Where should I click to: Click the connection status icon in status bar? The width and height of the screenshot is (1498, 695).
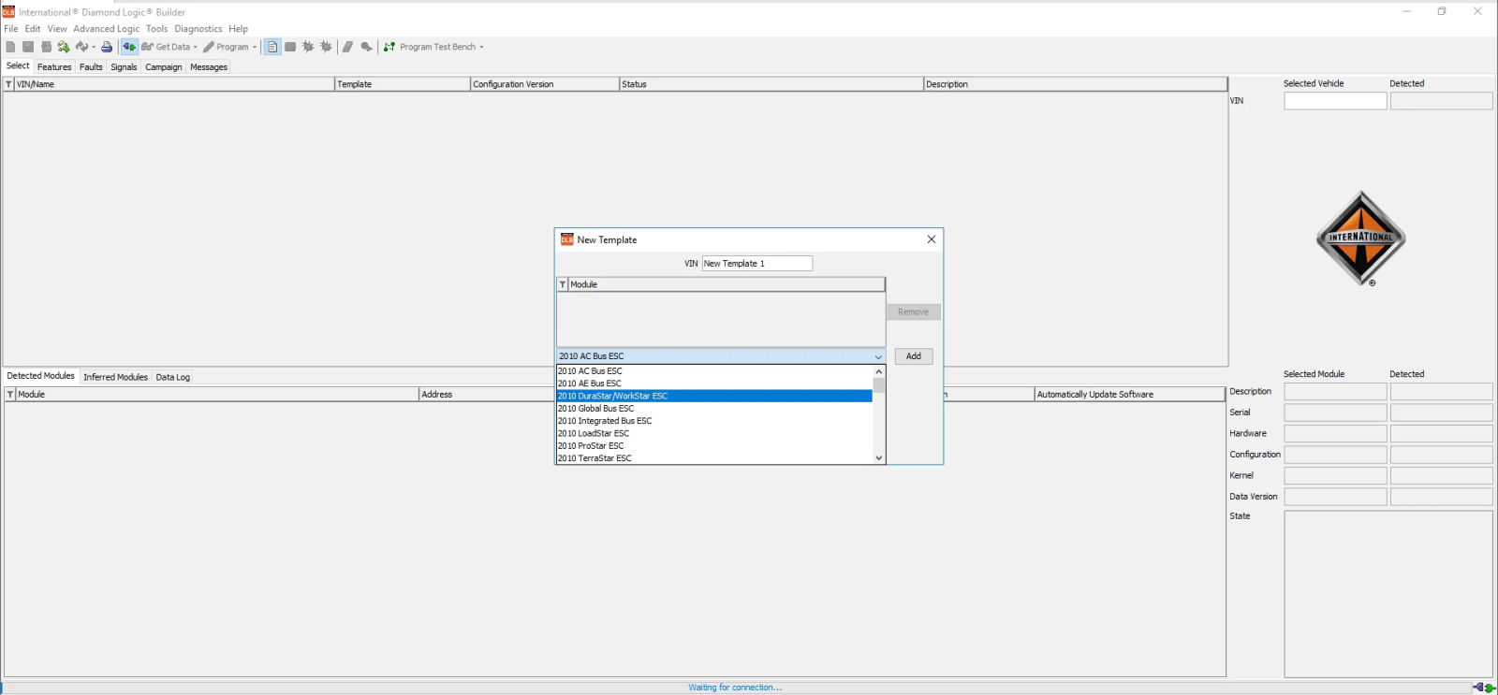coord(1484,688)
